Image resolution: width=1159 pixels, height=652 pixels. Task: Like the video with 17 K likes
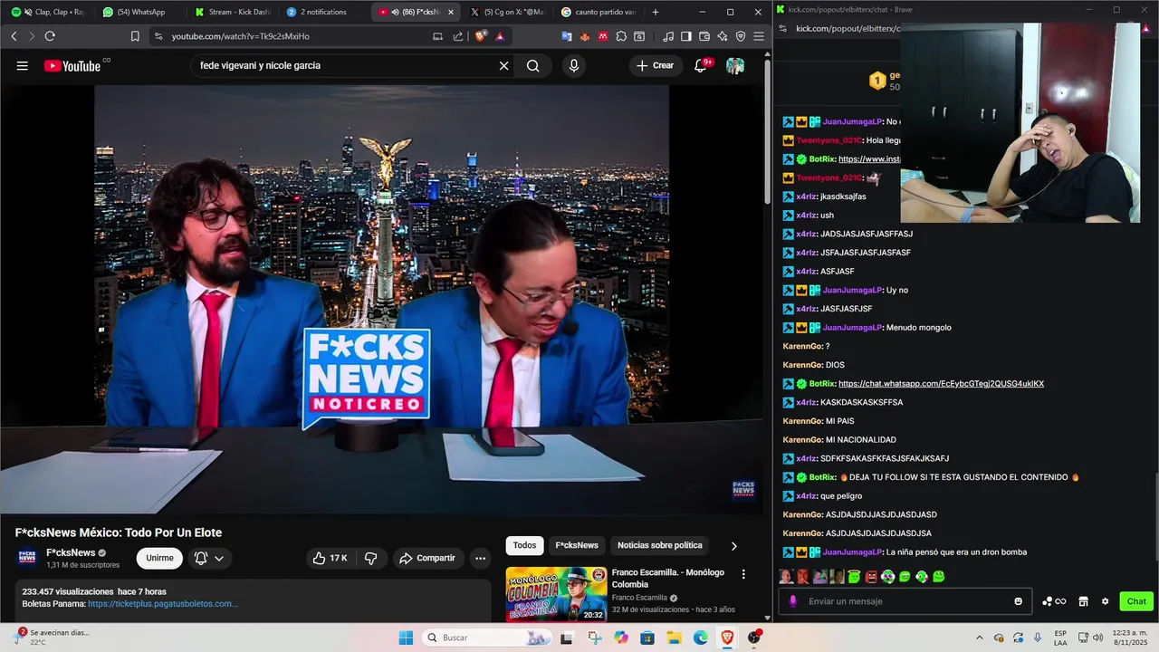(x=330, y=558)
